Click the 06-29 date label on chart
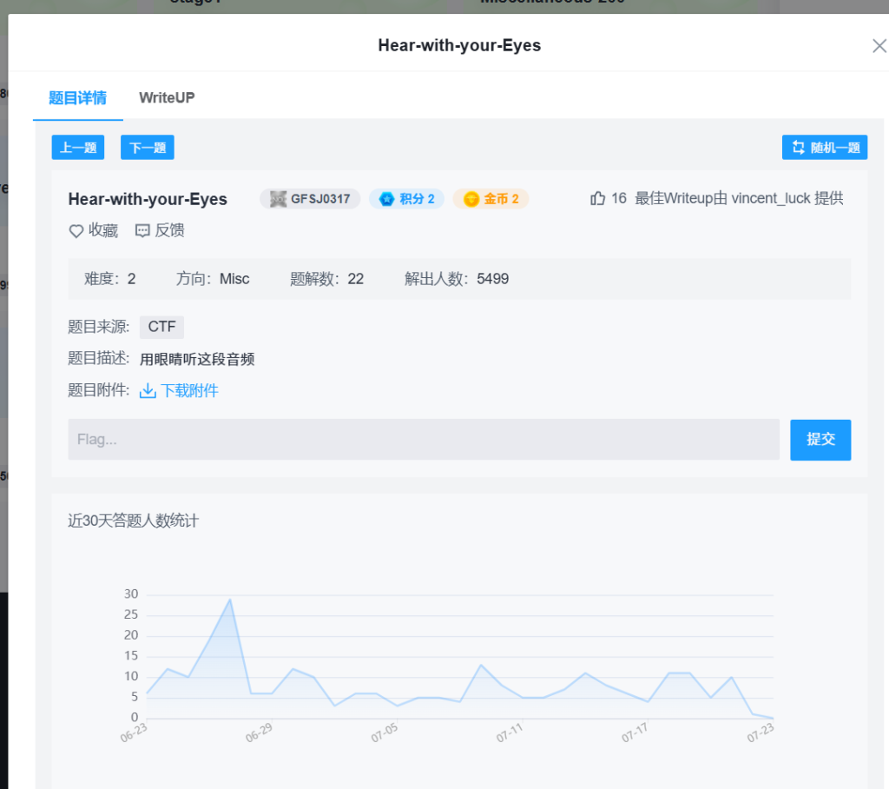 coord(259,733)
